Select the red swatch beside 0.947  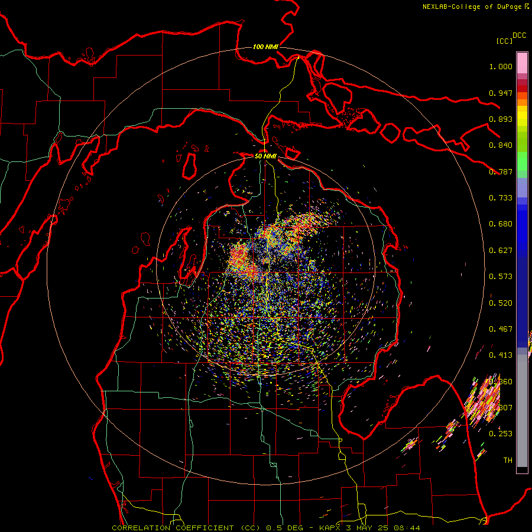coord(522,89)
